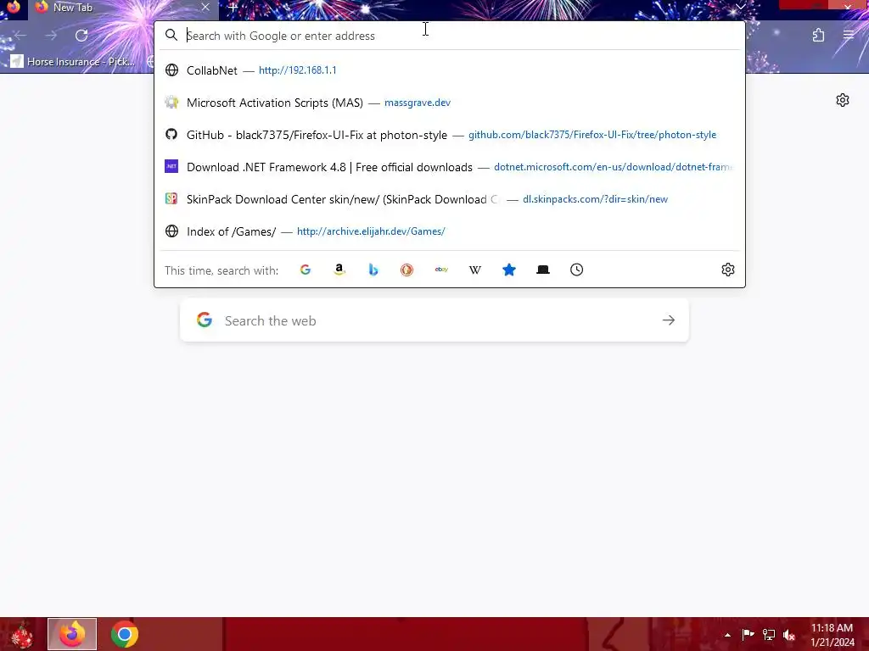Search this time with Wikipedia
The image size is (869, 651).
[475, 270]
